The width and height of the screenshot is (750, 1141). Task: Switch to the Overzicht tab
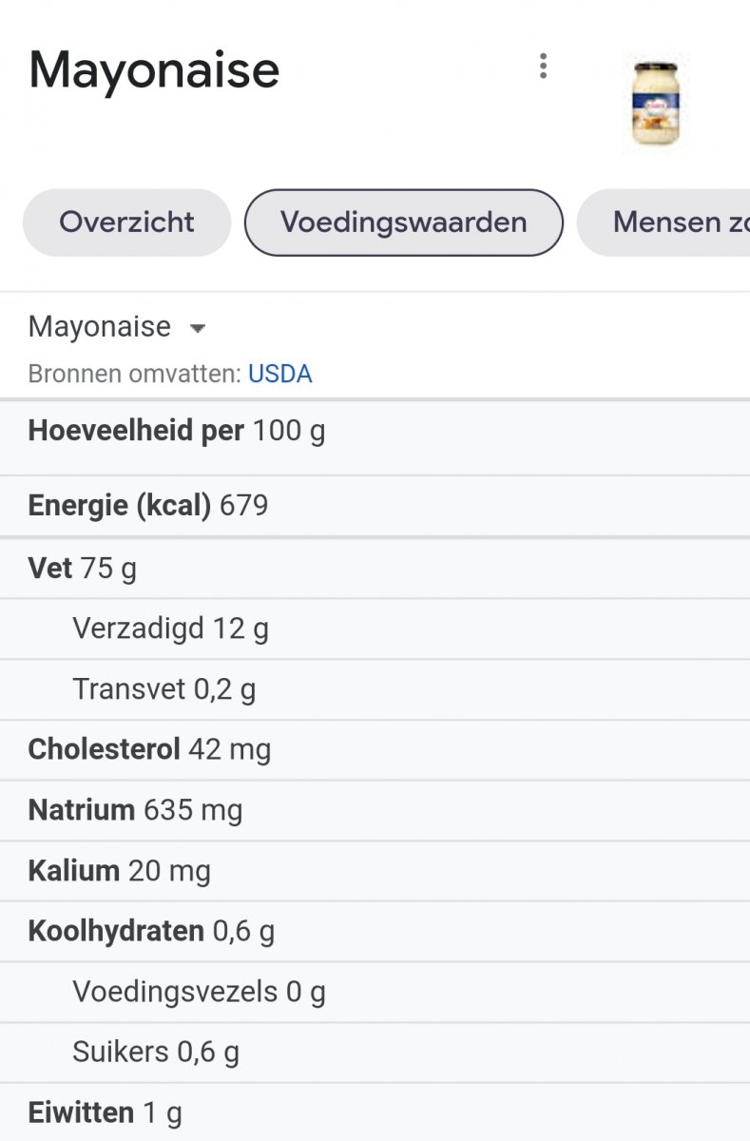click(x=126, y=222)
